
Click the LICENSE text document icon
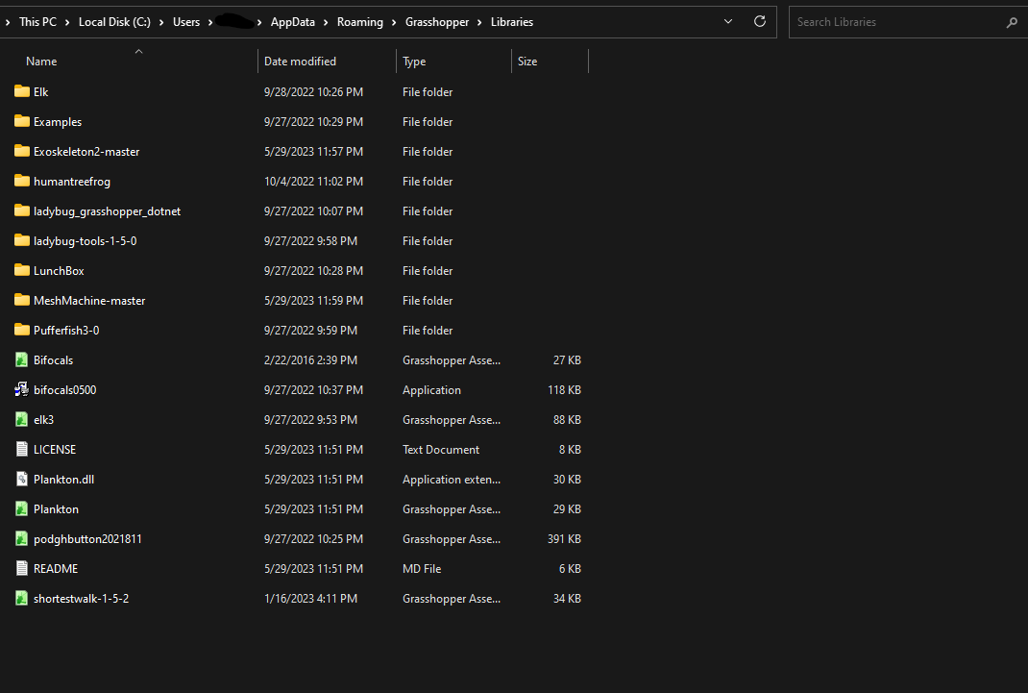pos(22,449)
